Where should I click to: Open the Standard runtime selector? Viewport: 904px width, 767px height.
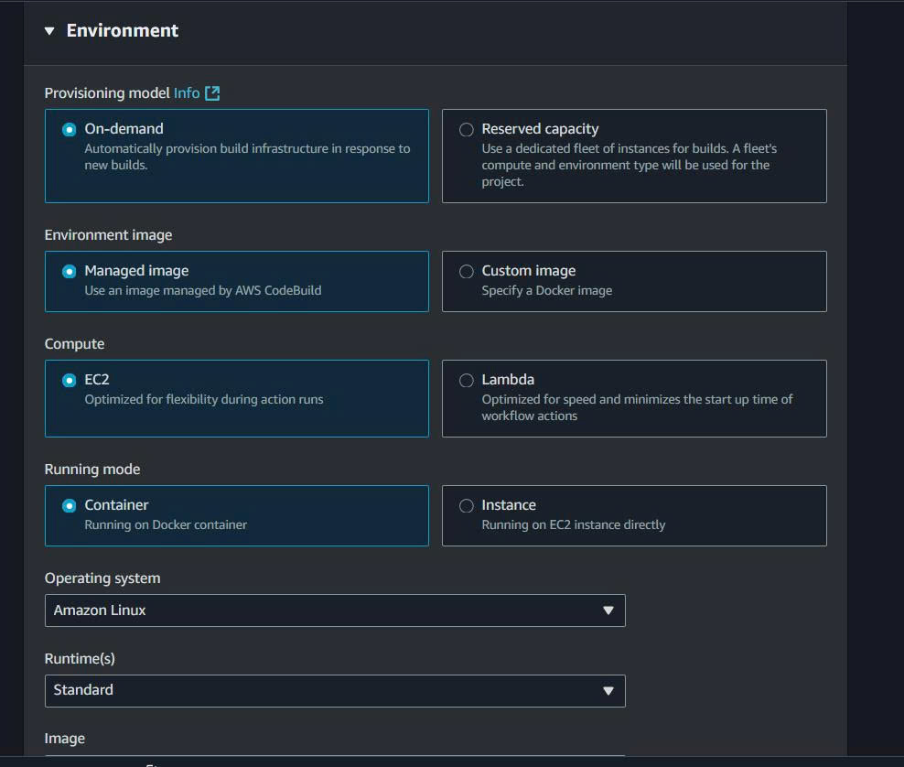click(x=335, y=691)
